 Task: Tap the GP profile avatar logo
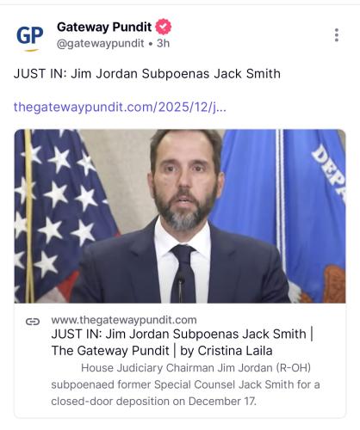(29, 37)
